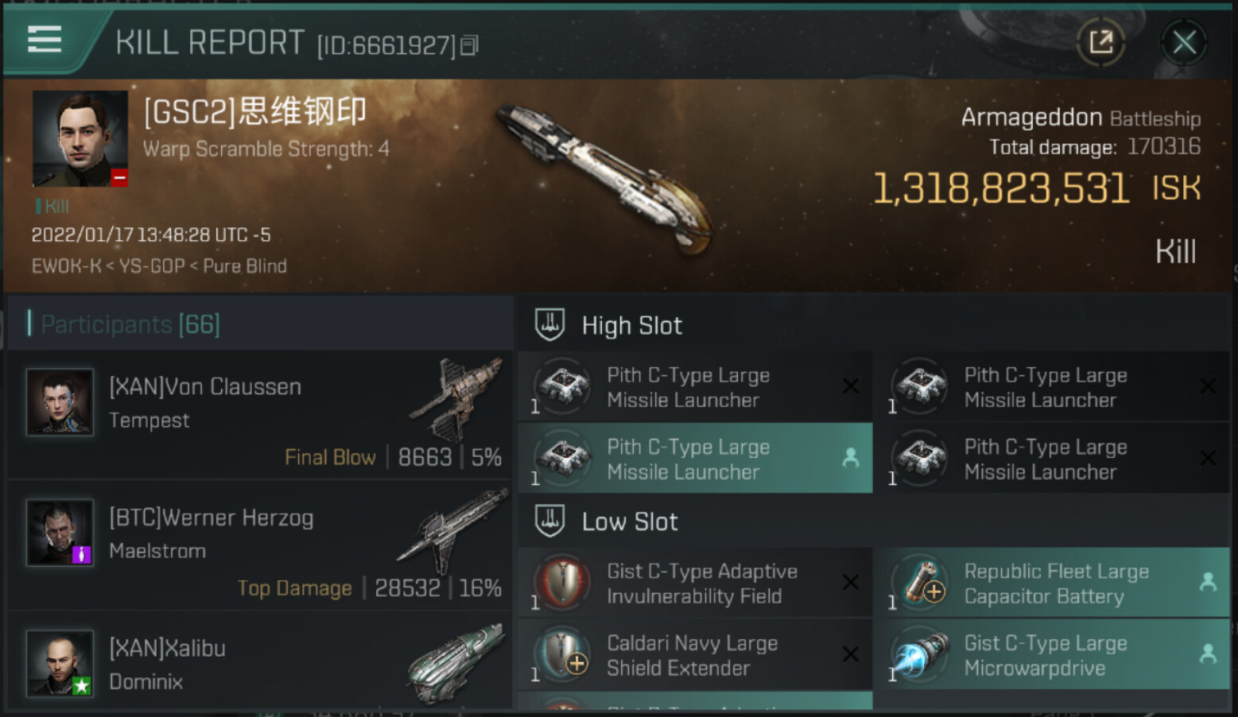Click the High Slot section header
The height and width of the screenshot is (717, 1238).
pyautogui.click(x=631, y=325)
